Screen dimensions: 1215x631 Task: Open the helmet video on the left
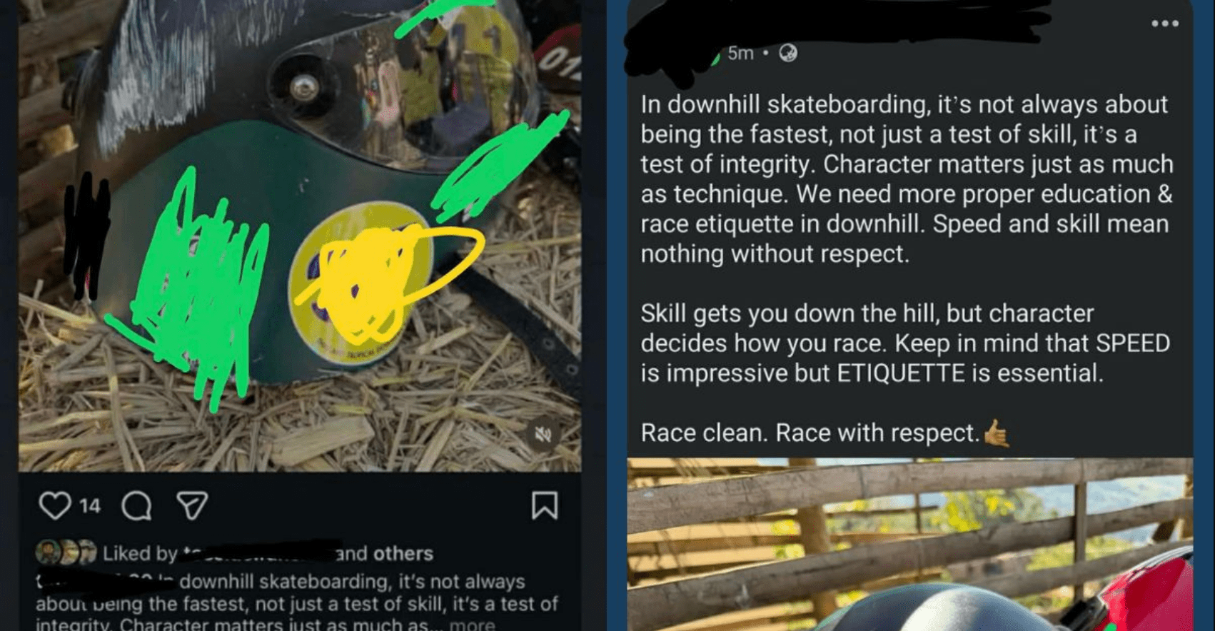[300, 236]
